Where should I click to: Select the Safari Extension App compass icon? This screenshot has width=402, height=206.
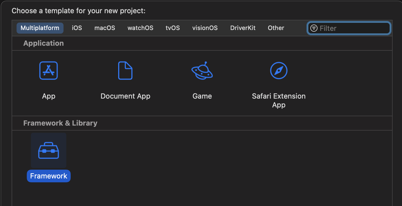279,71
